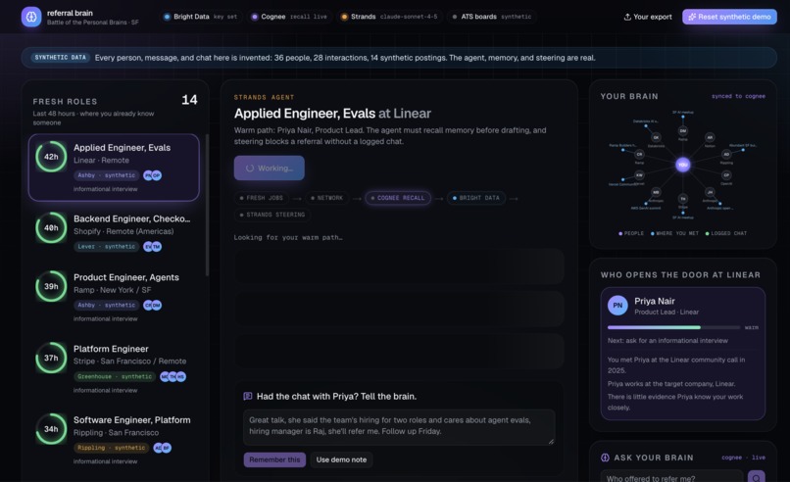Click Looking for your warm path… text
The height and width of the screenshot is (482, 790).
[288, 237]
